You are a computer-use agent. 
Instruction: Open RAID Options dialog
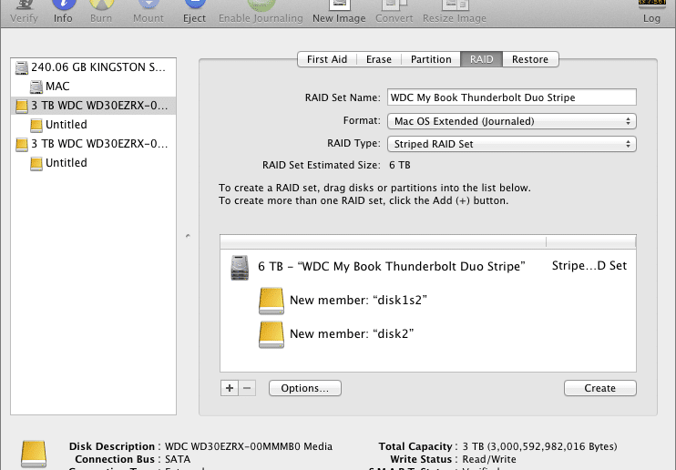(305, 388)
